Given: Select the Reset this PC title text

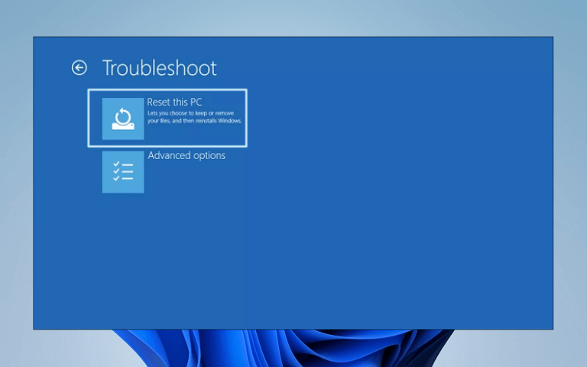Looking at the screenshot, I should [174, 102].
